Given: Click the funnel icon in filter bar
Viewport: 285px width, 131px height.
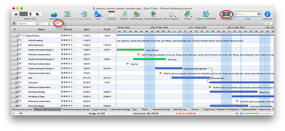Looking at the screenshot, I should tap(14, 23).
